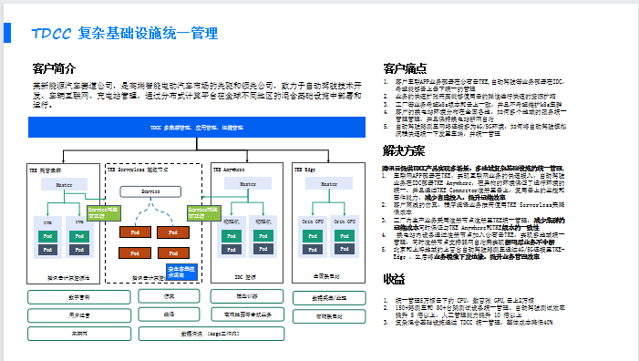This screenshot has height=361, width=639.
Task: Select the Master box in TKE Anywhere
Action: click(x=248, y=184)
